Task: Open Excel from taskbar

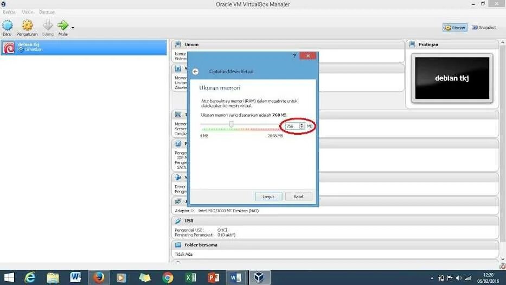Action: (191, 277)
